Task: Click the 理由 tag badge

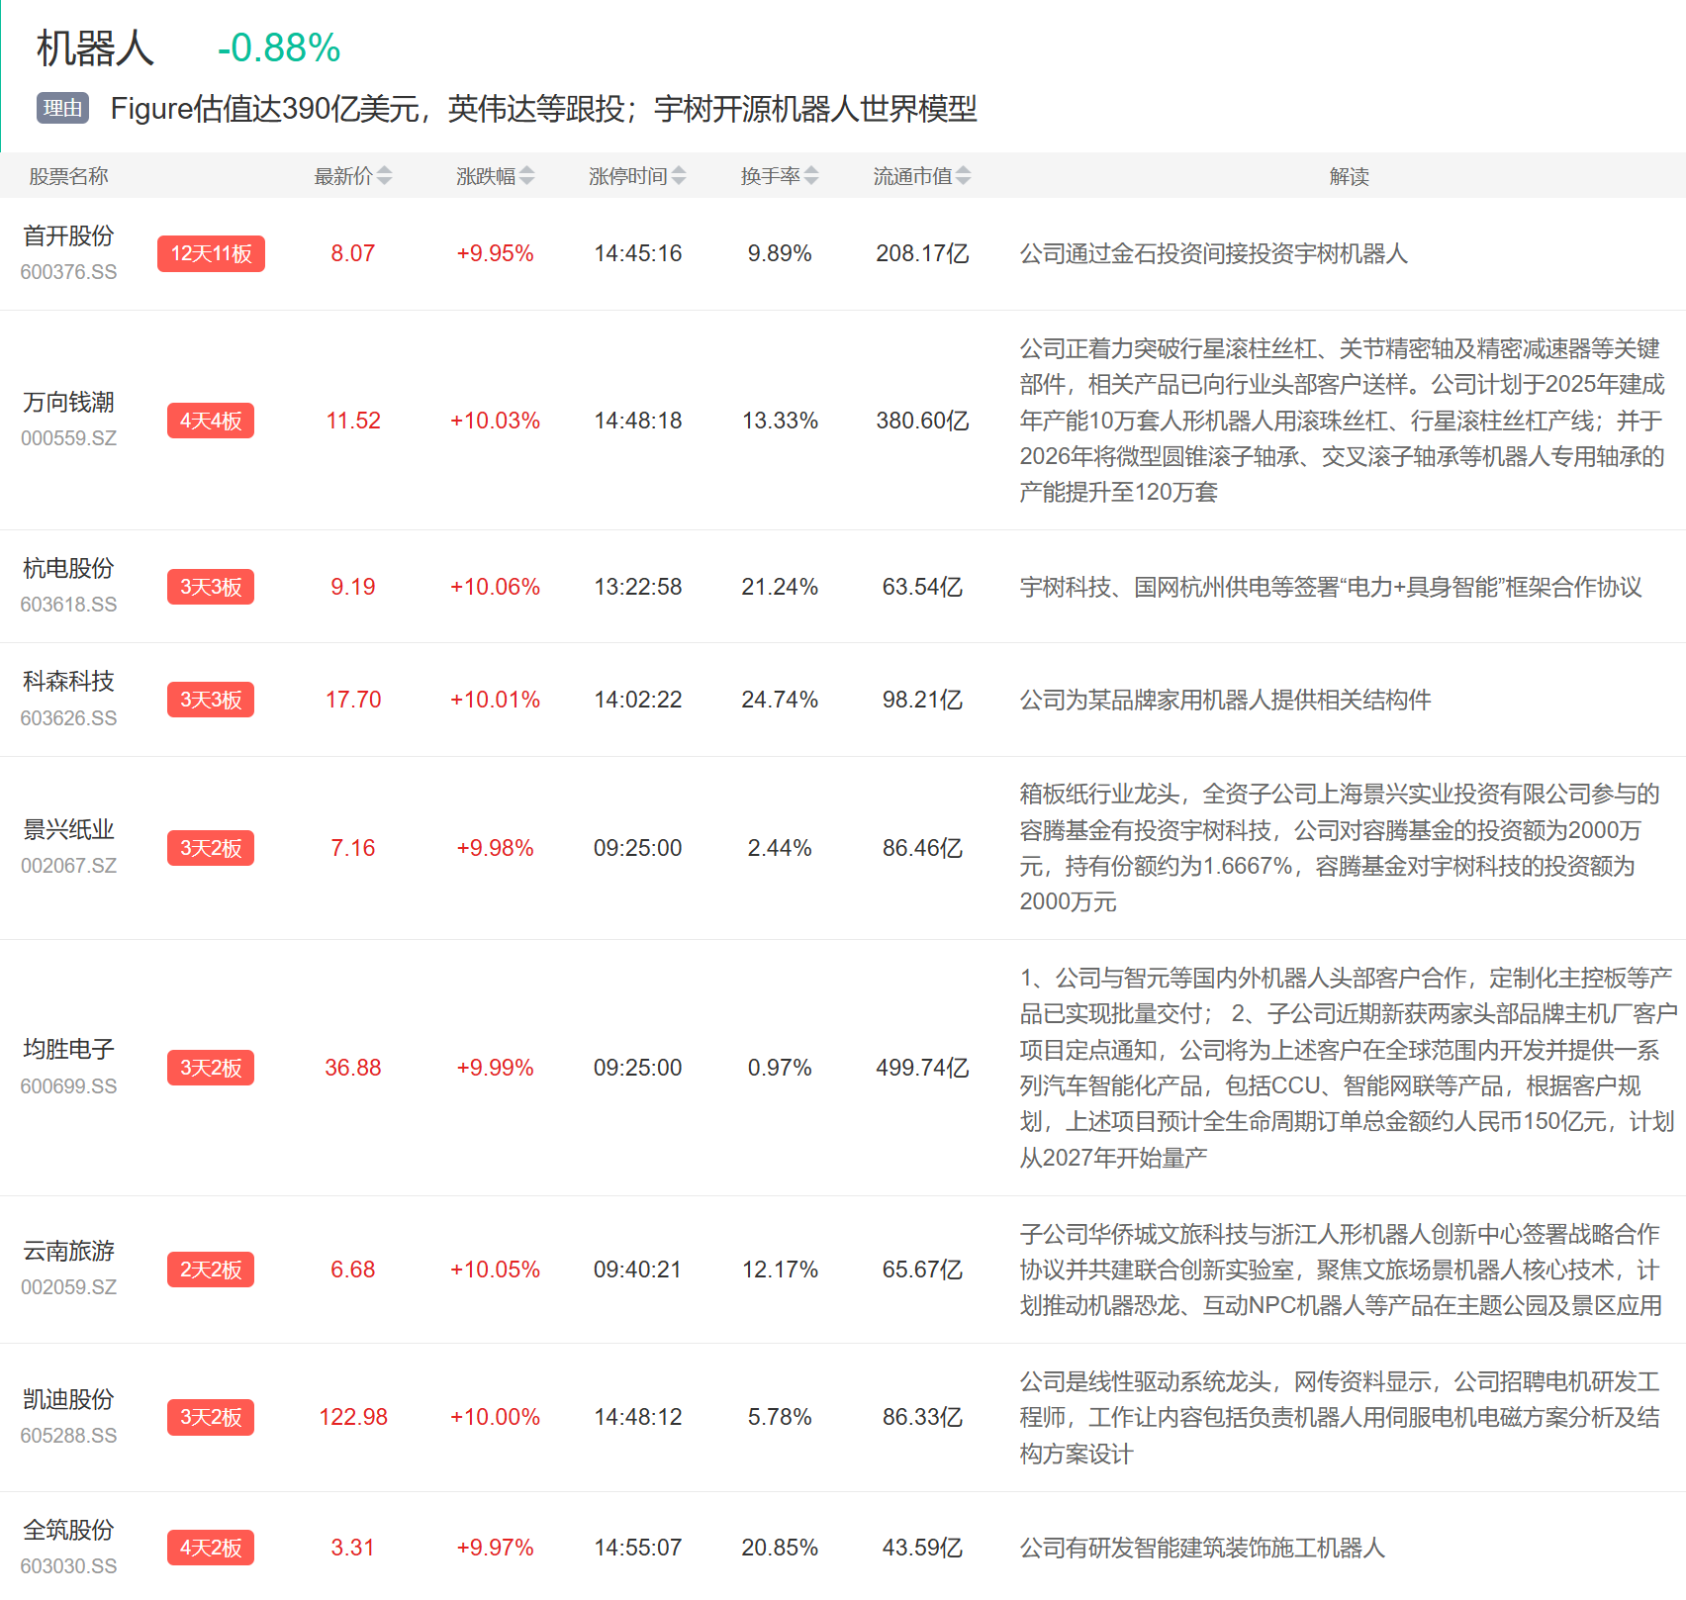Action: 62,108
